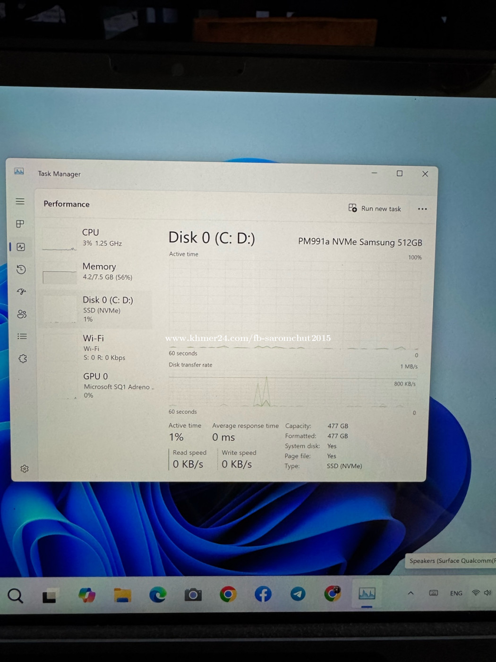Open Task Manager settings gear
Screen dimensions: 496x662
[x=25, y=469]
